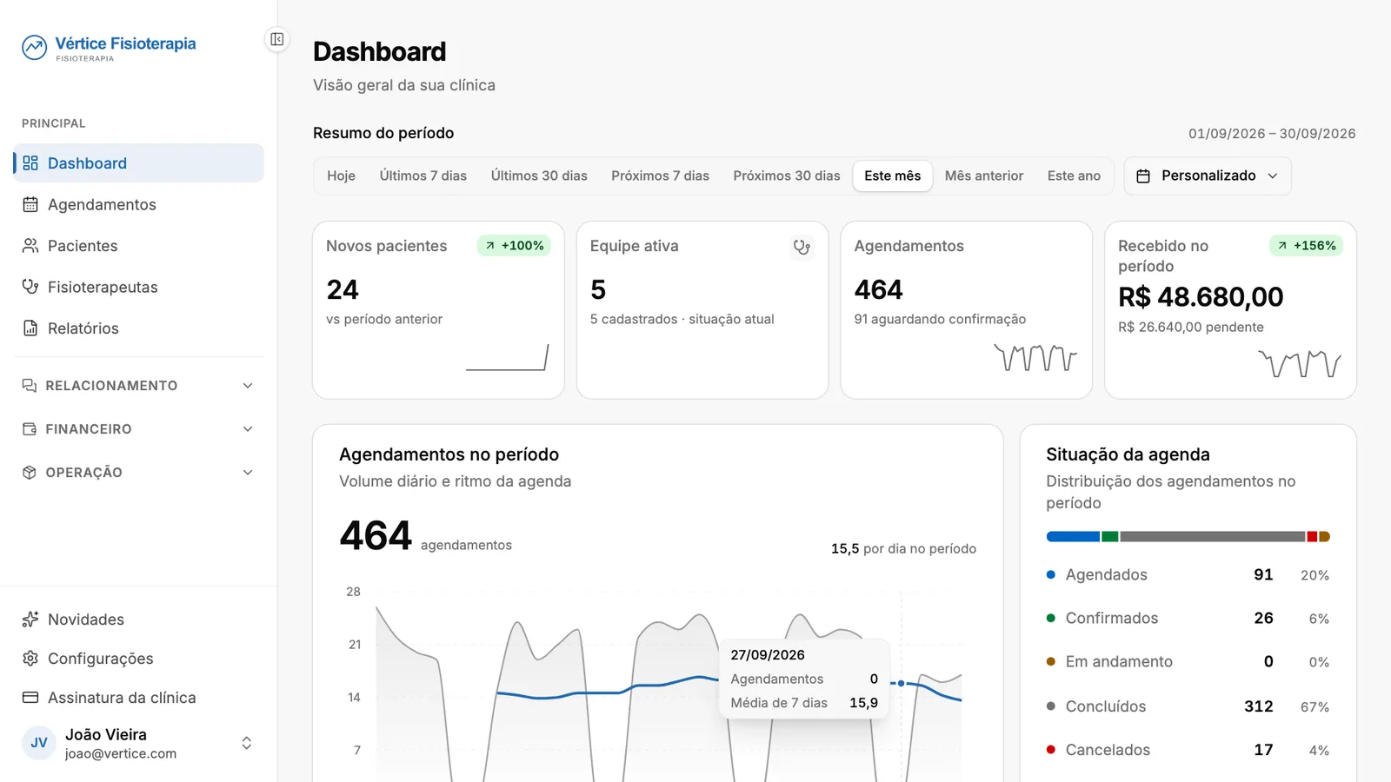Click the Operação box icon
The image size is (1391, 782).
coord(30,473)
